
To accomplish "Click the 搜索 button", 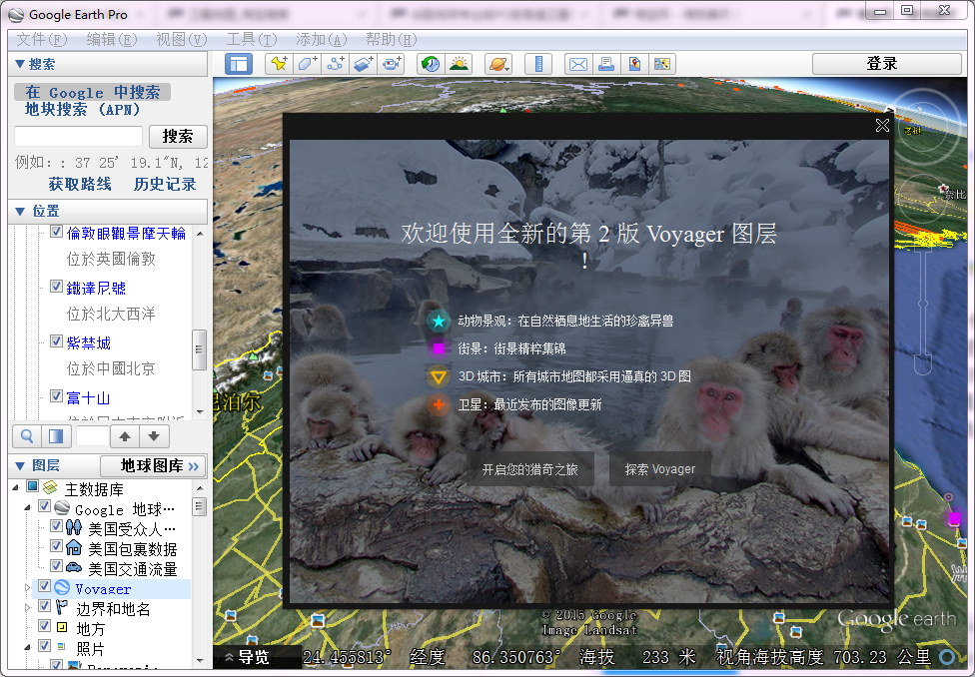I will (178, 136).
